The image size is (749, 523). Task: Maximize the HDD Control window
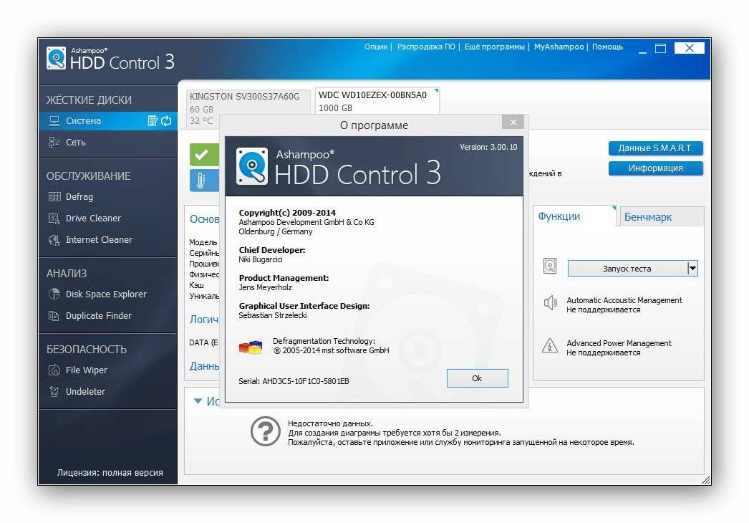pyautogui.click(x=661, y=48)
